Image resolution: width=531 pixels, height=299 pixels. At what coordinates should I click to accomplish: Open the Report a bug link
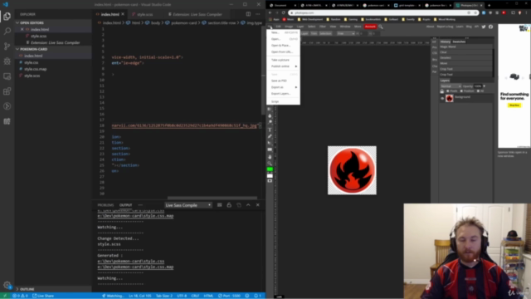pos(445,27)
